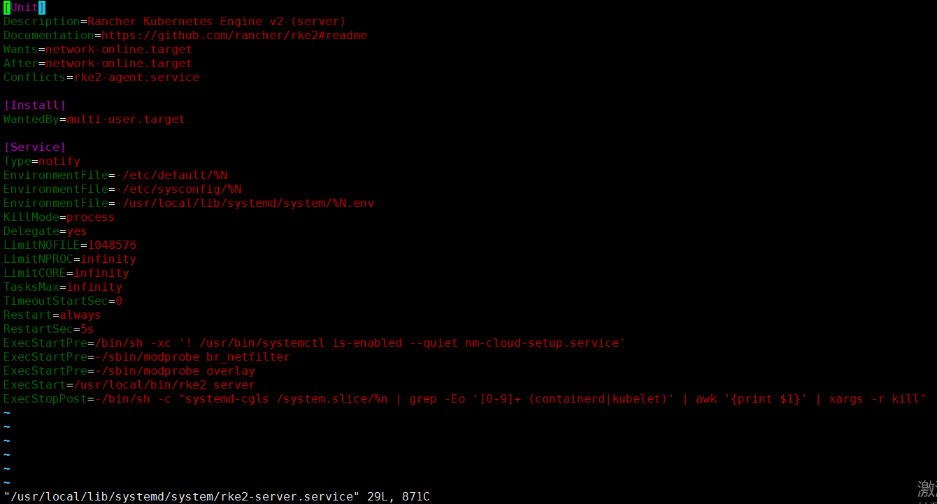Click the TimeoutStartSec=0 line

63,301
